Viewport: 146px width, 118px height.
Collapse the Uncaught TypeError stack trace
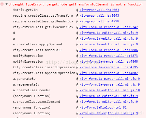[x=7, y=4]
